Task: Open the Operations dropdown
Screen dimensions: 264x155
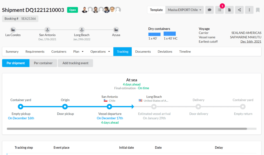Action: [x=100, y=51]
